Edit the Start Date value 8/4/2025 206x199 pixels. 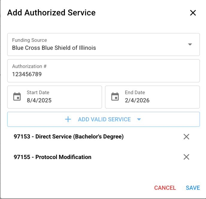pos(39,101)
